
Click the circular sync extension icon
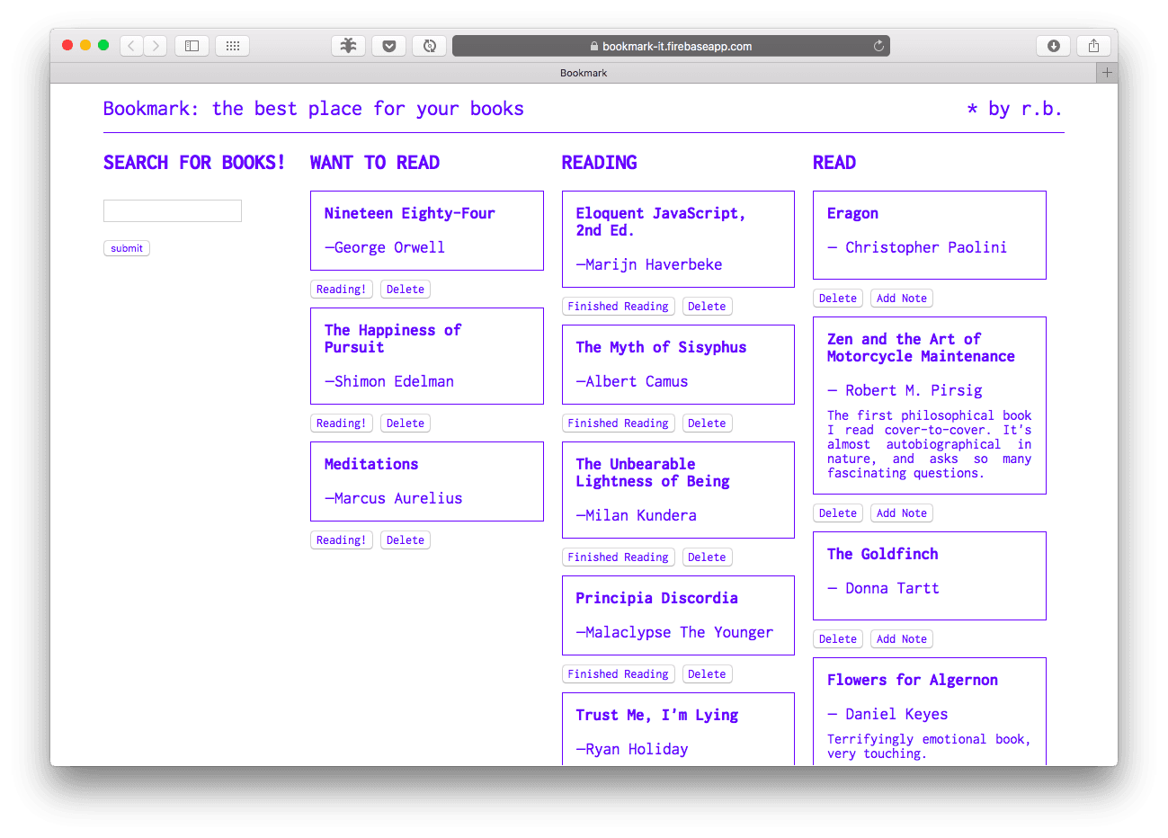coord(430,46)
